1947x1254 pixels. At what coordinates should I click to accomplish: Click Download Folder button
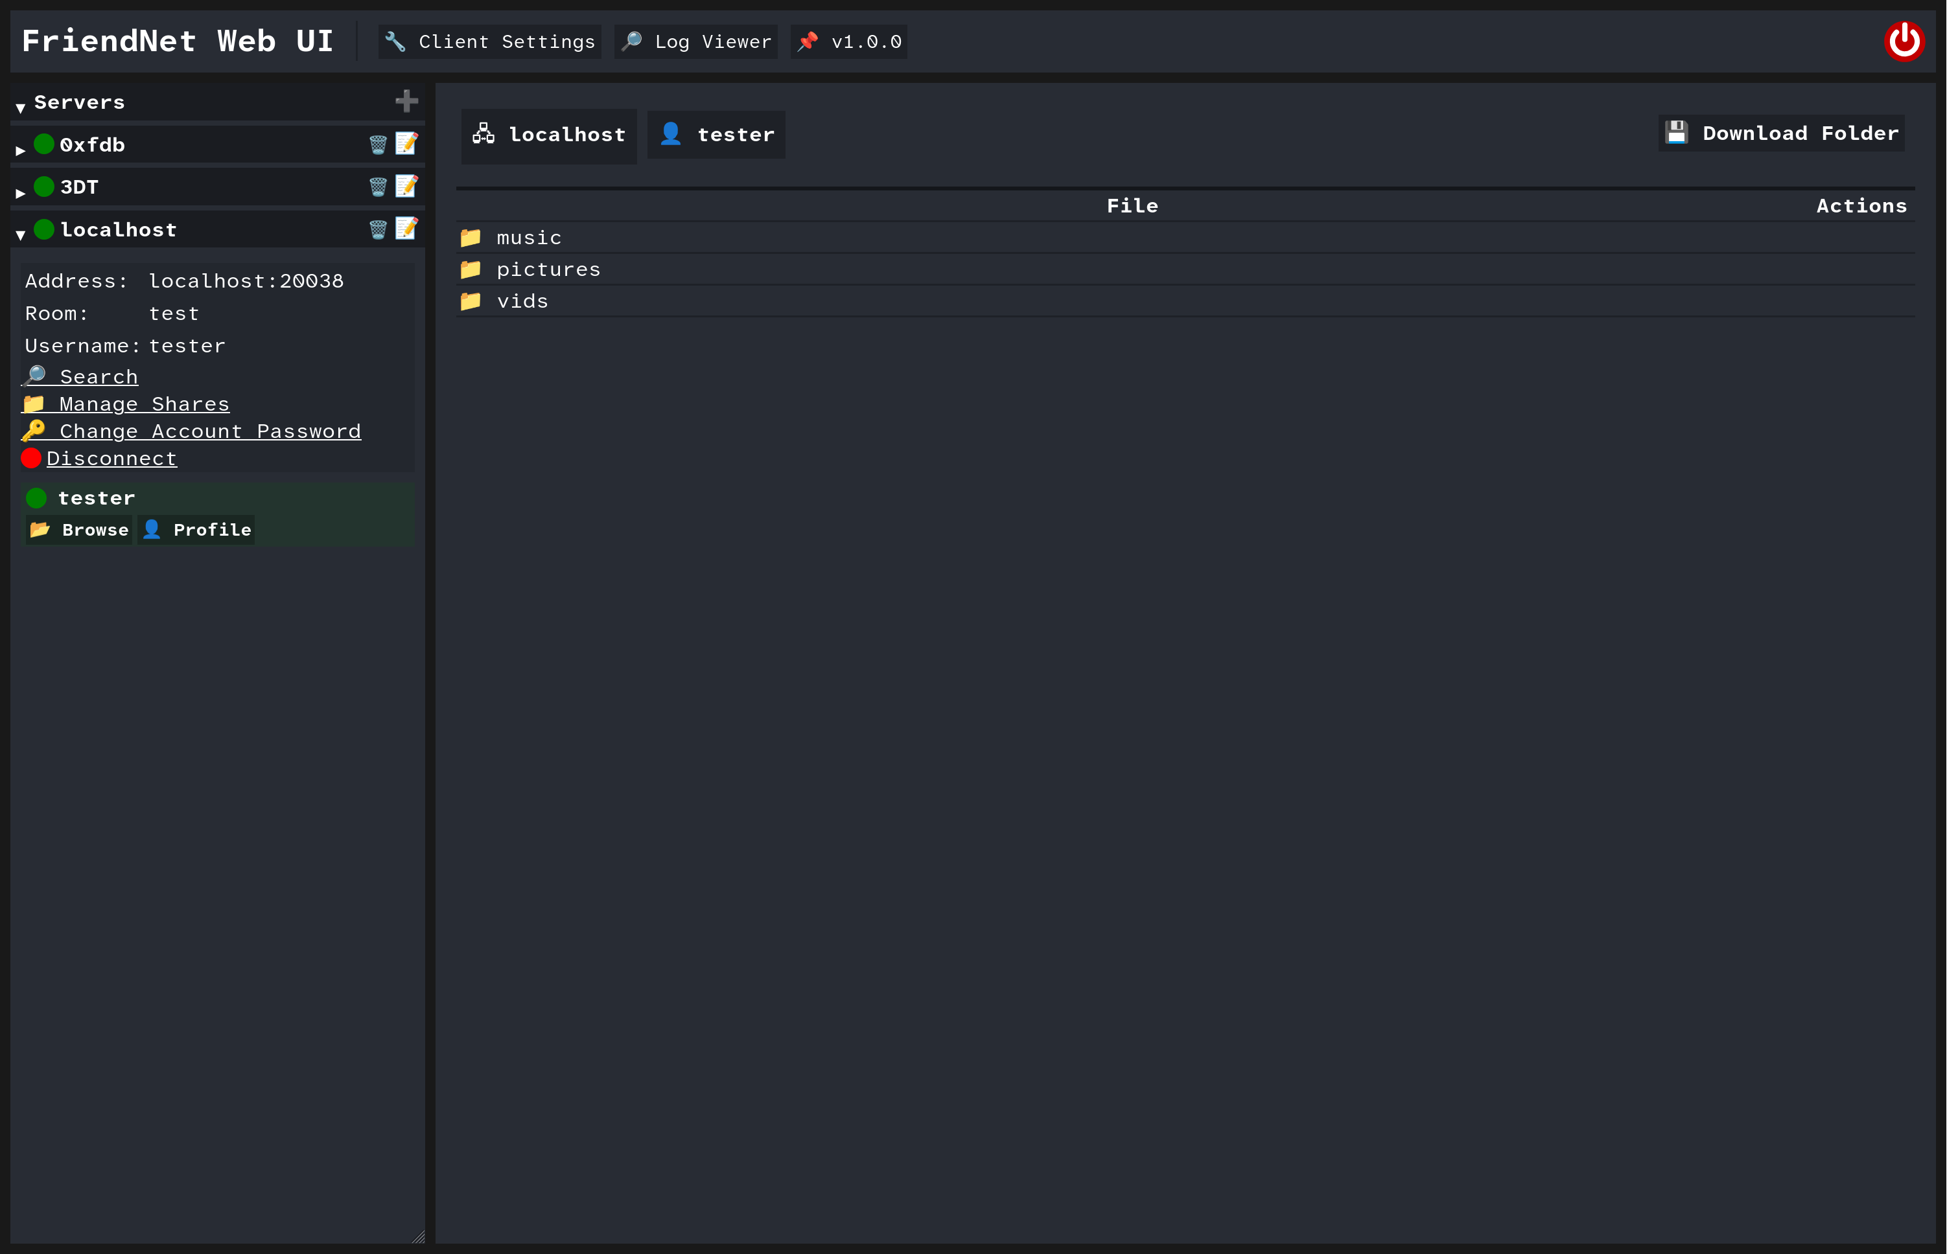[1782, 133]
